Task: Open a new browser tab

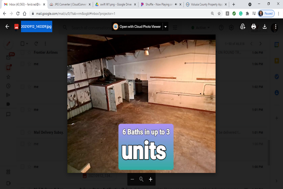Action: pos(233,4)
